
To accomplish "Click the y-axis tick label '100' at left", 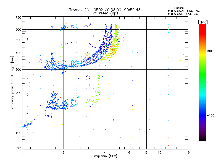I will coord(18,133).
